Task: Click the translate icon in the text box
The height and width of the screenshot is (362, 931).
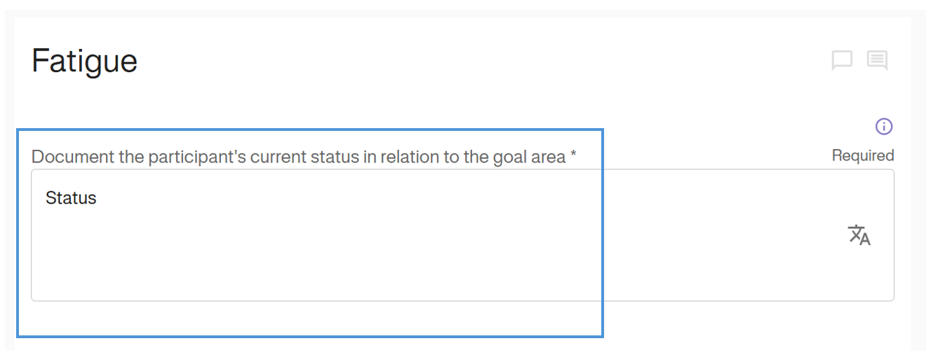Action: 859,235
